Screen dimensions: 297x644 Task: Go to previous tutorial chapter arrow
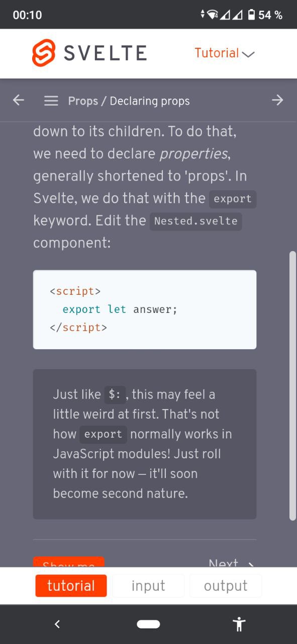tap(19, 100)
